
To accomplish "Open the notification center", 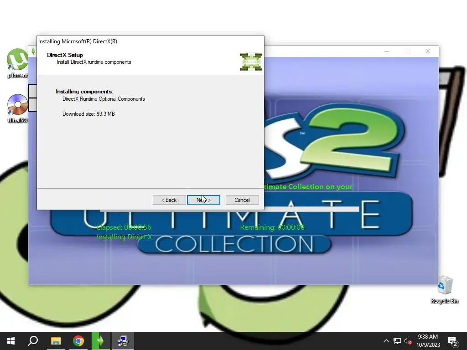I will (453, 341).
